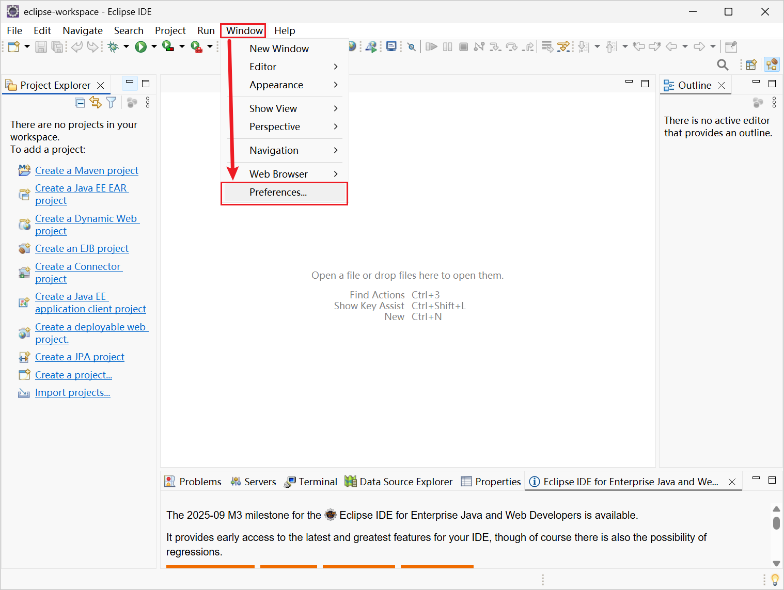Open the New wizard dropdown arrow
Viewport: 784px width, 590px height.
27,47
